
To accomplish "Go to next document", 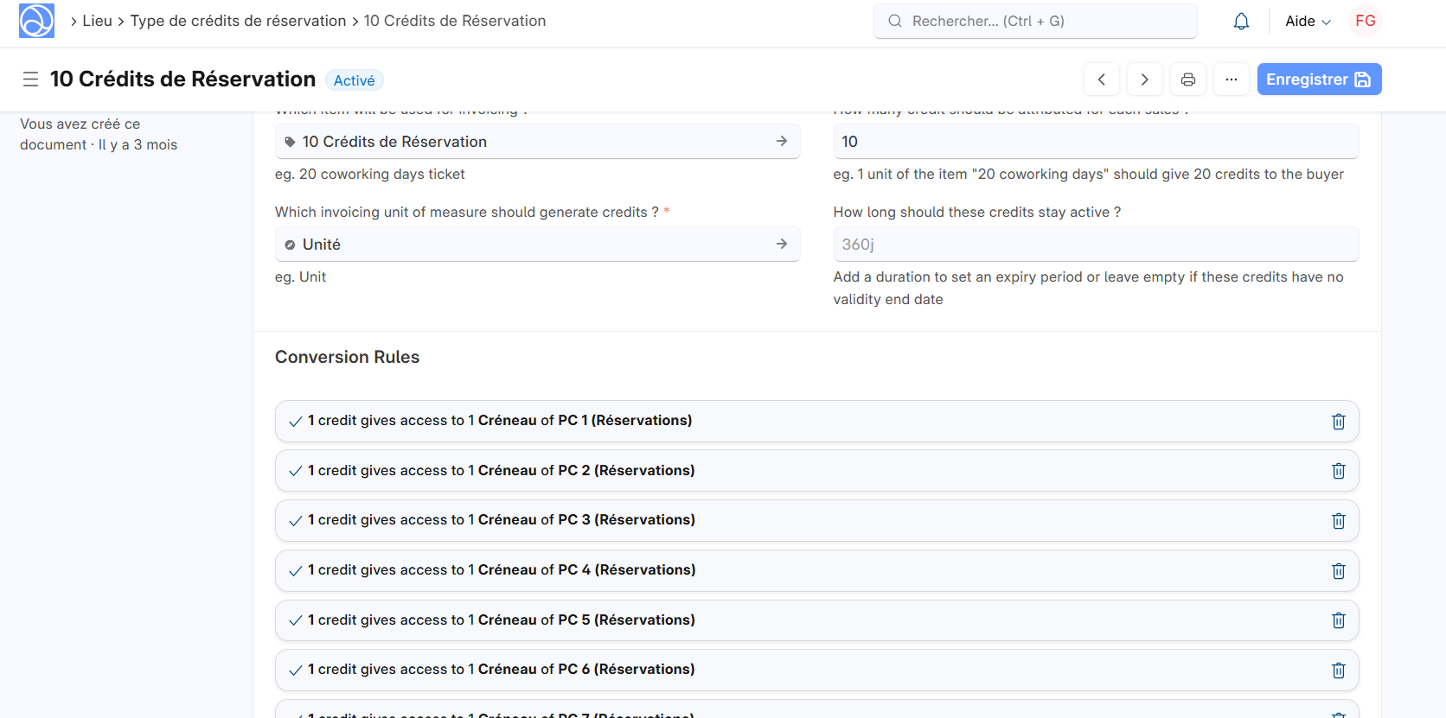I will pyautogui.click(x=1144, y=79).
